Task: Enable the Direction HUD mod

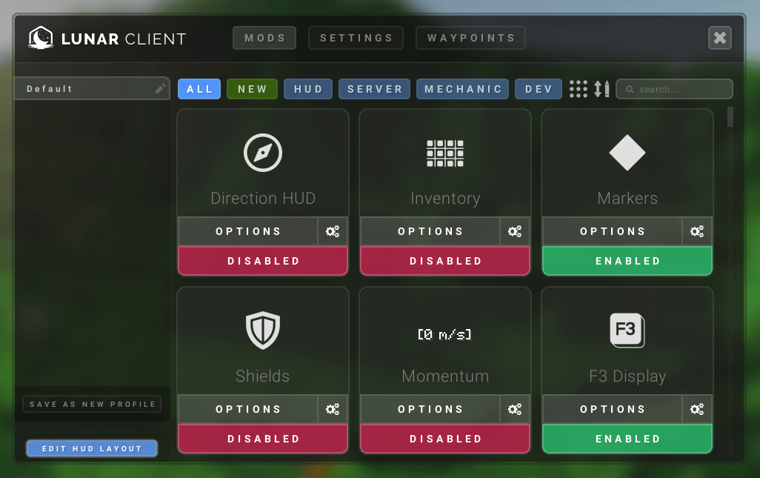Action: pos(263,261)
